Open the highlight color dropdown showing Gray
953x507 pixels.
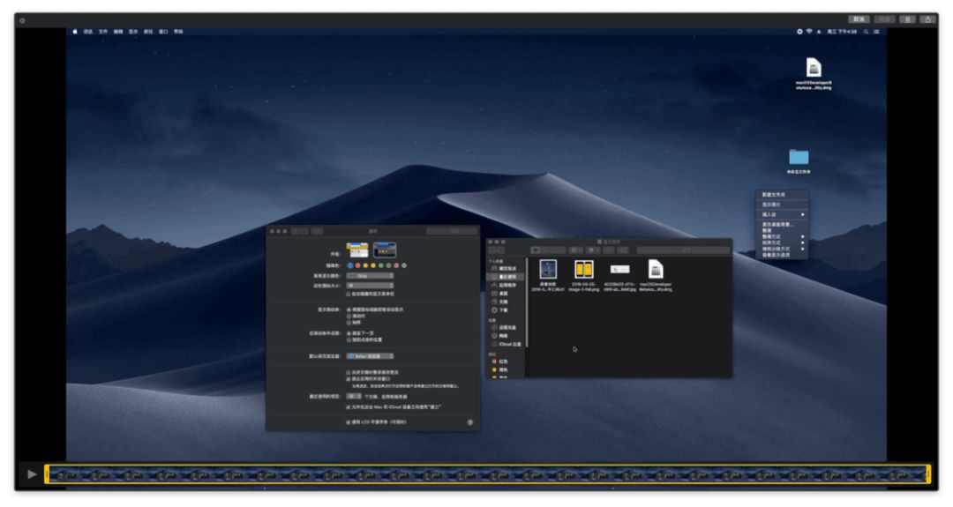click(369, 276)
